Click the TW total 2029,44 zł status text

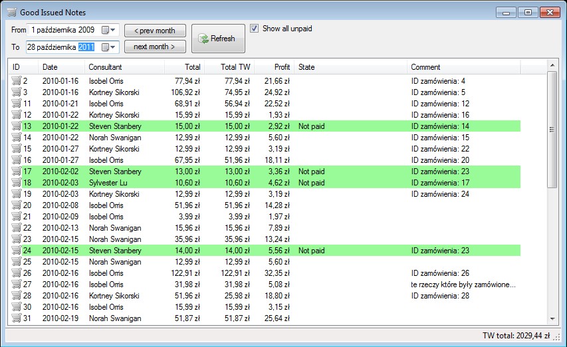[x=516, y=336]
